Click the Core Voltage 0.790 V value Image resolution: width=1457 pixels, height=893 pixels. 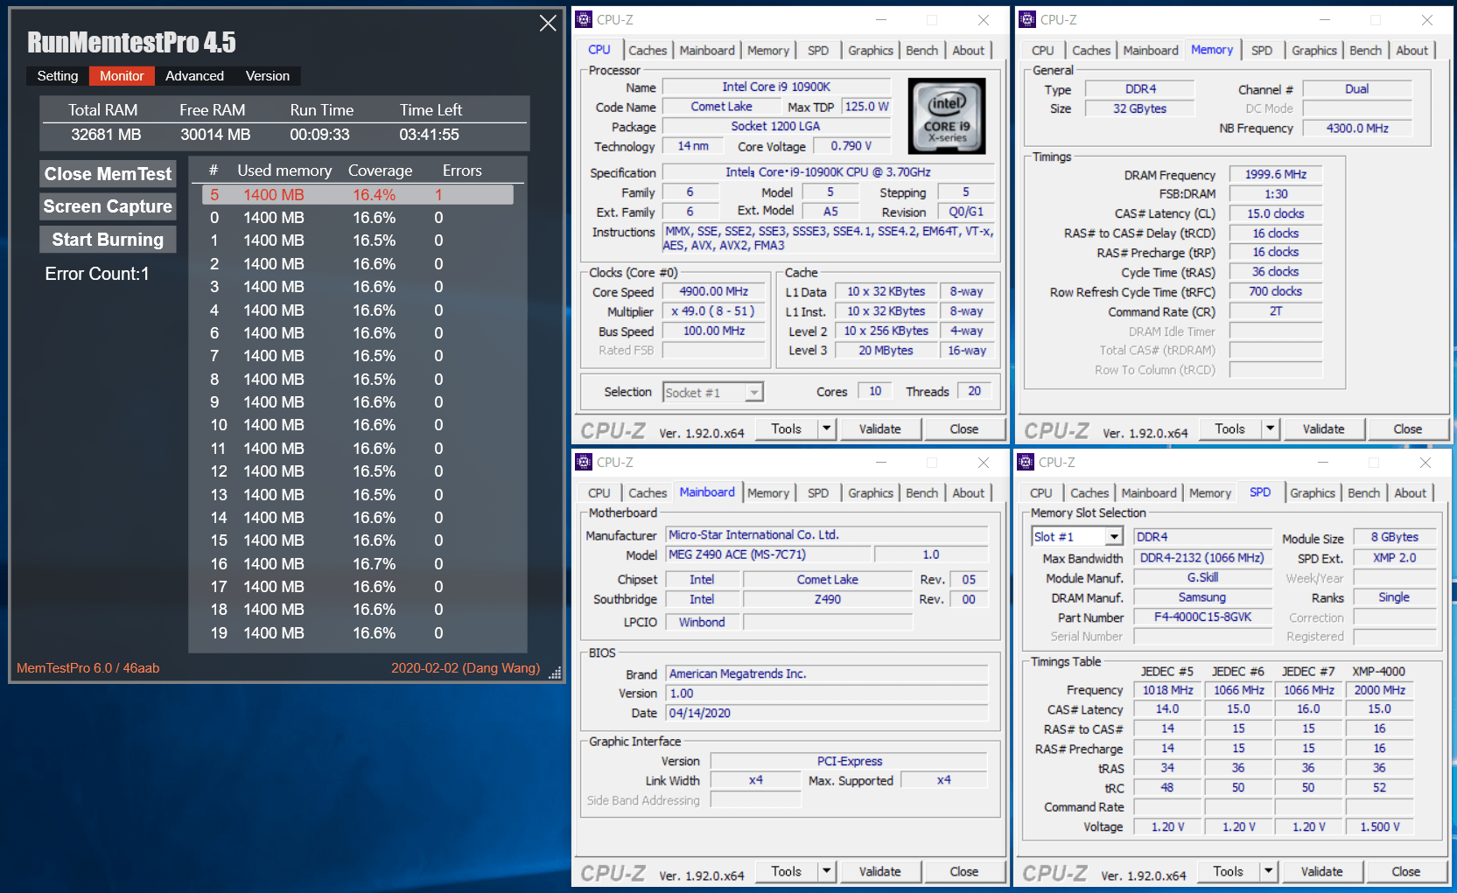(851, 146)
